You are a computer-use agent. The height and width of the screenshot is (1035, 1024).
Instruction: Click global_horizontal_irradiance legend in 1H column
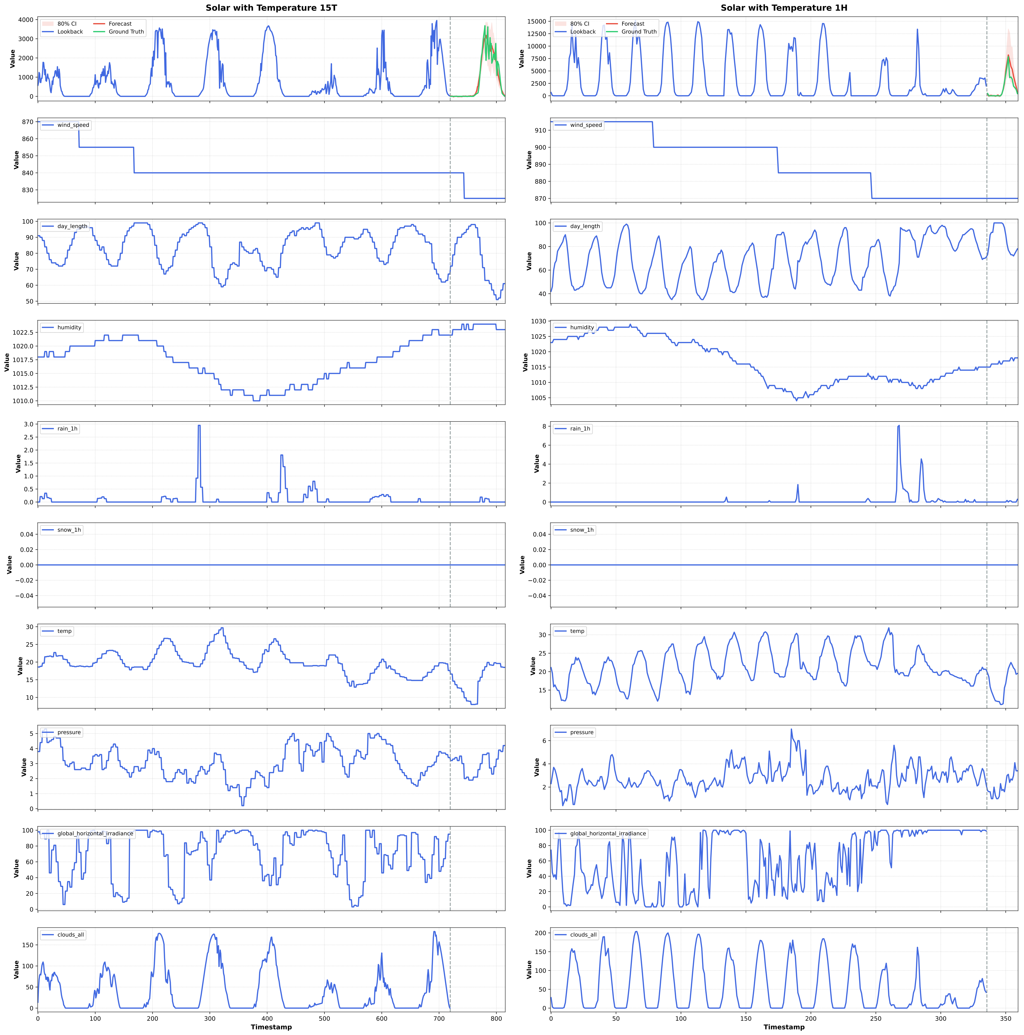pyautogui.click(x=608, y=834)
